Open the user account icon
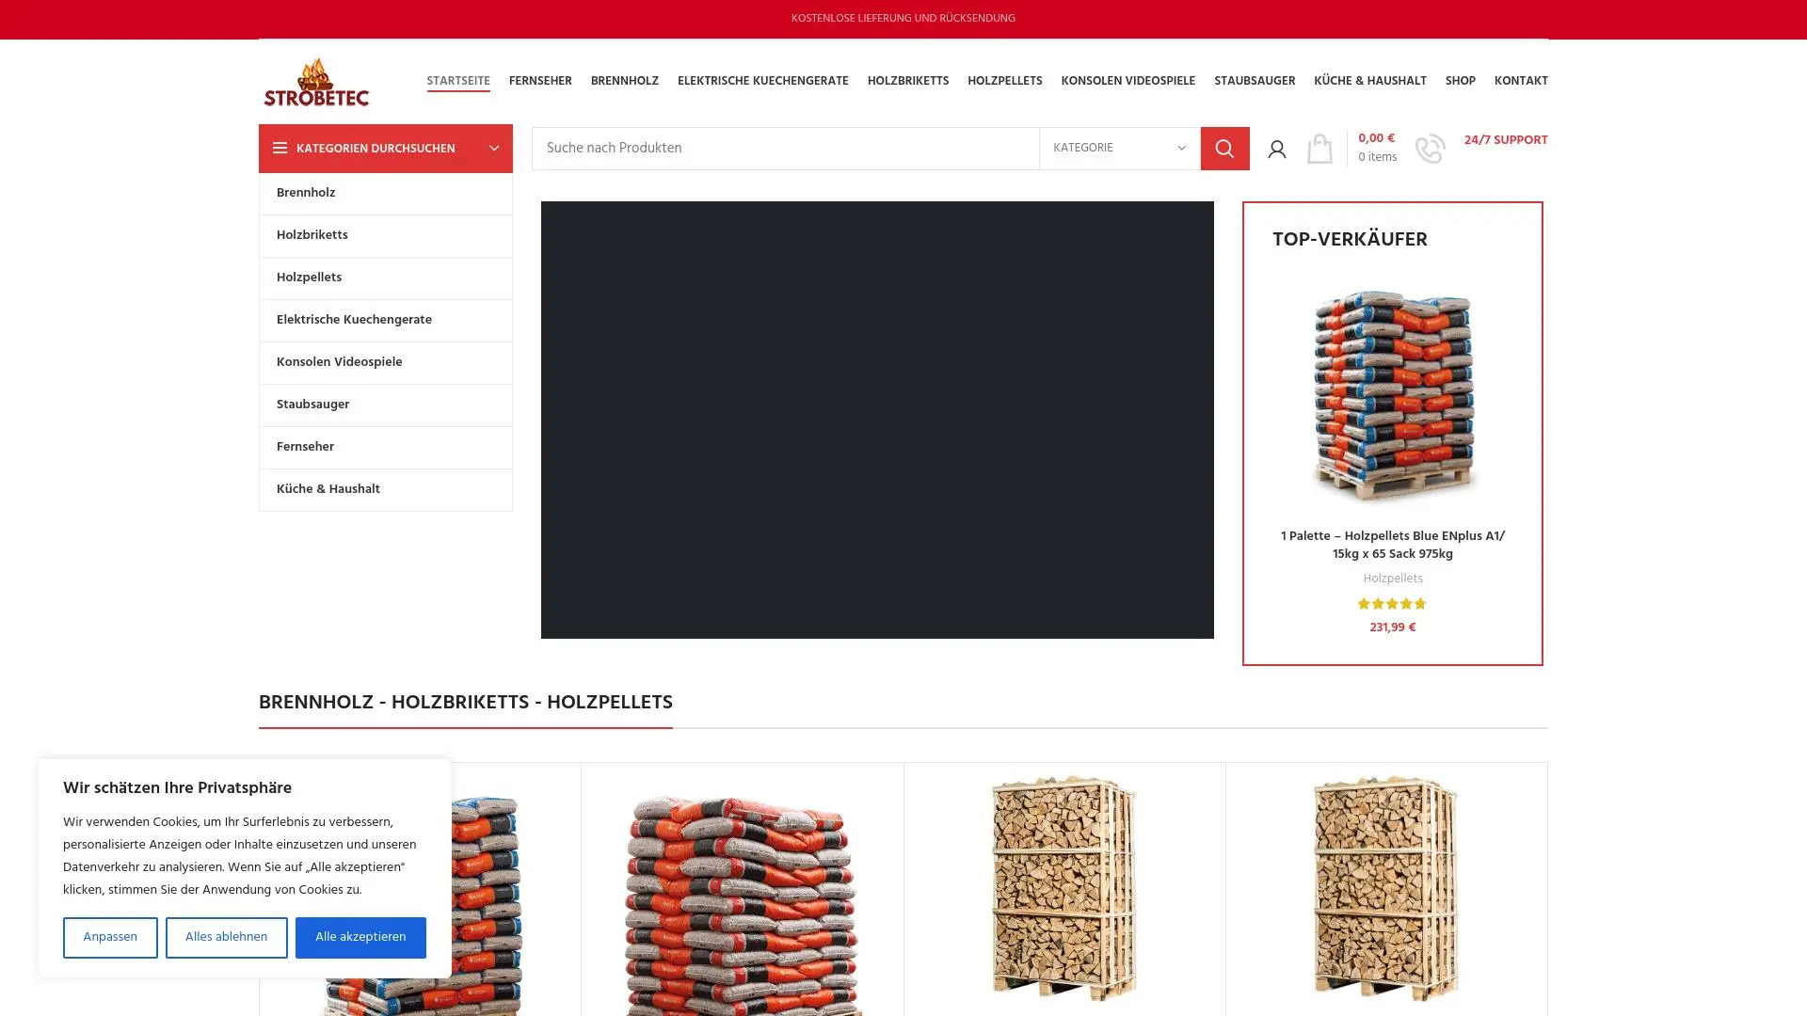The image size is (1807, 1016). click(x=1276, y=149)
